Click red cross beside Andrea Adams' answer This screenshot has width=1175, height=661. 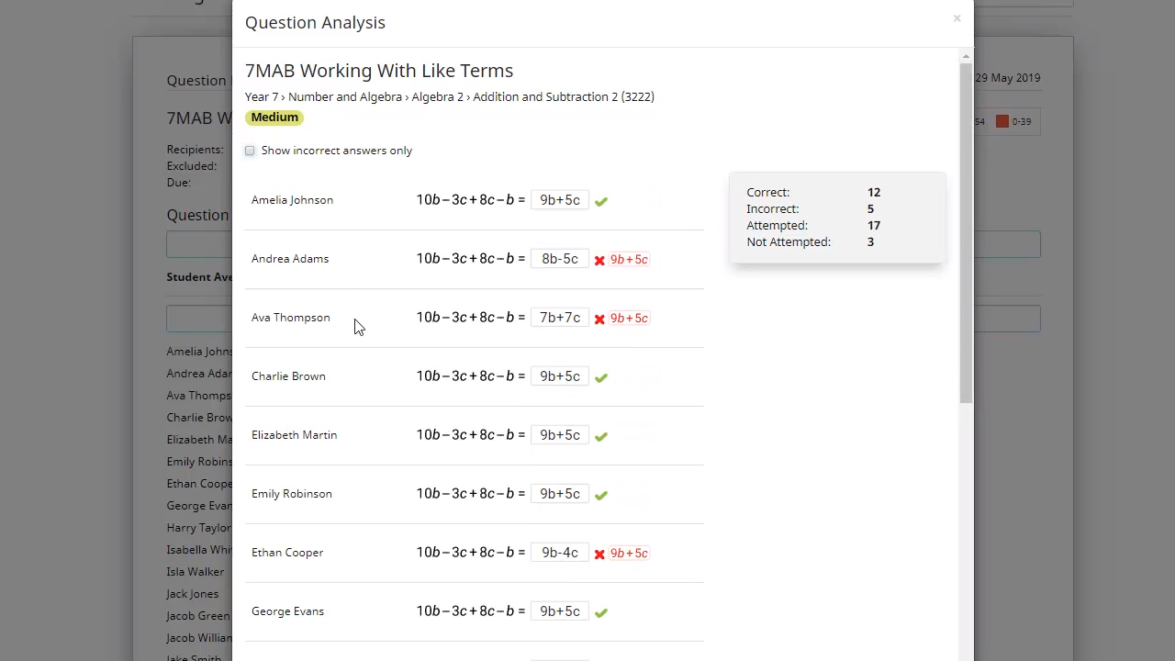[x=599, y=260]
